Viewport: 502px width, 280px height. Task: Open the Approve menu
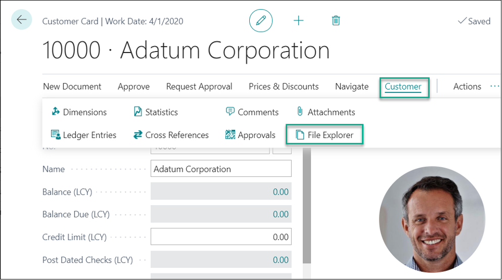point(133,86)
